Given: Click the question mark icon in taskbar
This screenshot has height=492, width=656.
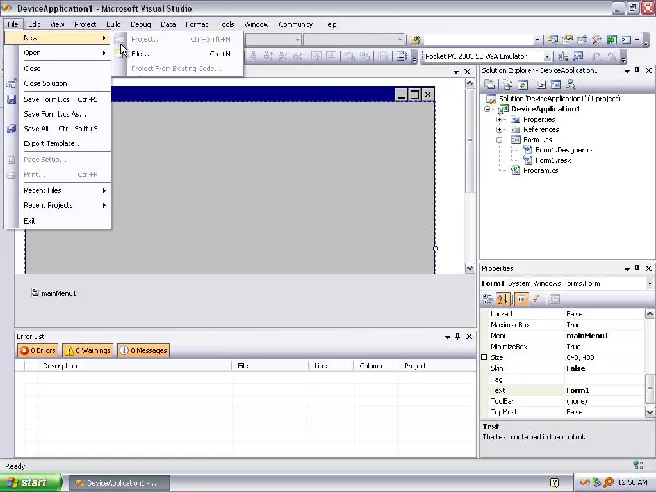Looking at the screenshot, I should [x=554, y=482].
